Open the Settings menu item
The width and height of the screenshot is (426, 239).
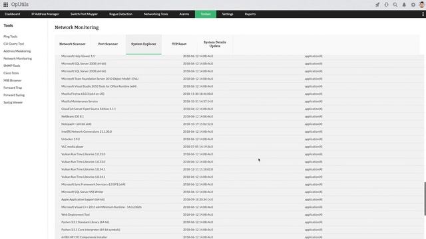(228, 14)
